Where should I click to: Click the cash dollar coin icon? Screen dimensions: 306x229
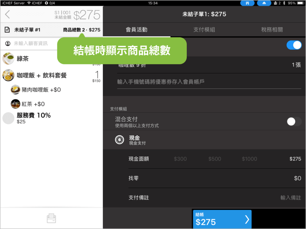[x=120, y=140]
